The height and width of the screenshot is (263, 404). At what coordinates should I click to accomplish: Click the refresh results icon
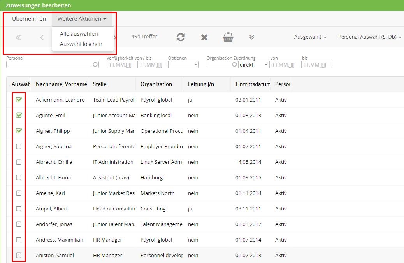click(x=181, y=37)
